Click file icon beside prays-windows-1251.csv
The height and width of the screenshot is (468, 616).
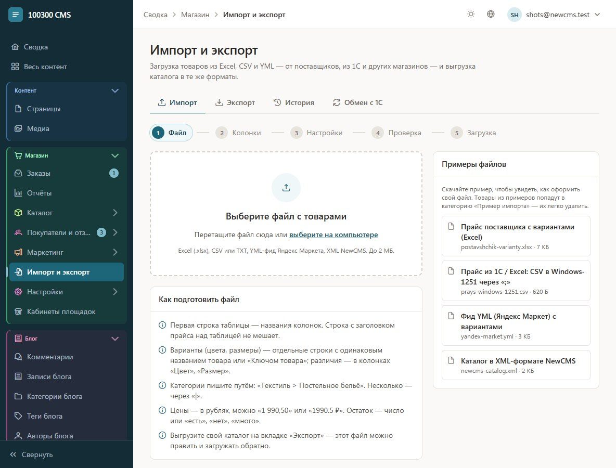click(x=452, y=271)
